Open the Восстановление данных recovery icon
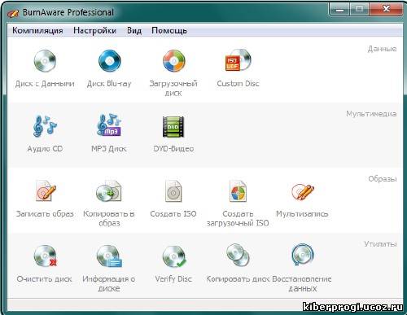 point(303,255)
